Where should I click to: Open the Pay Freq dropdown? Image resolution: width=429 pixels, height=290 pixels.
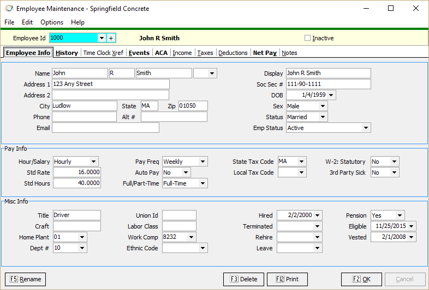[202, 162]
